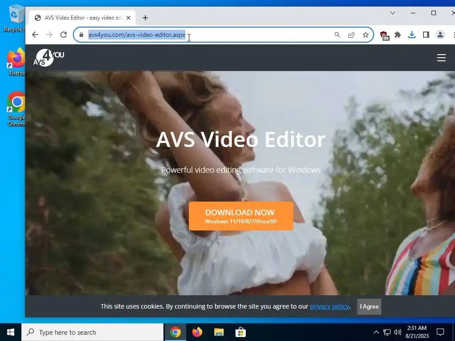Bookmark this page with the star
Viewport: 455px width, 341px height.
(366, 35)
